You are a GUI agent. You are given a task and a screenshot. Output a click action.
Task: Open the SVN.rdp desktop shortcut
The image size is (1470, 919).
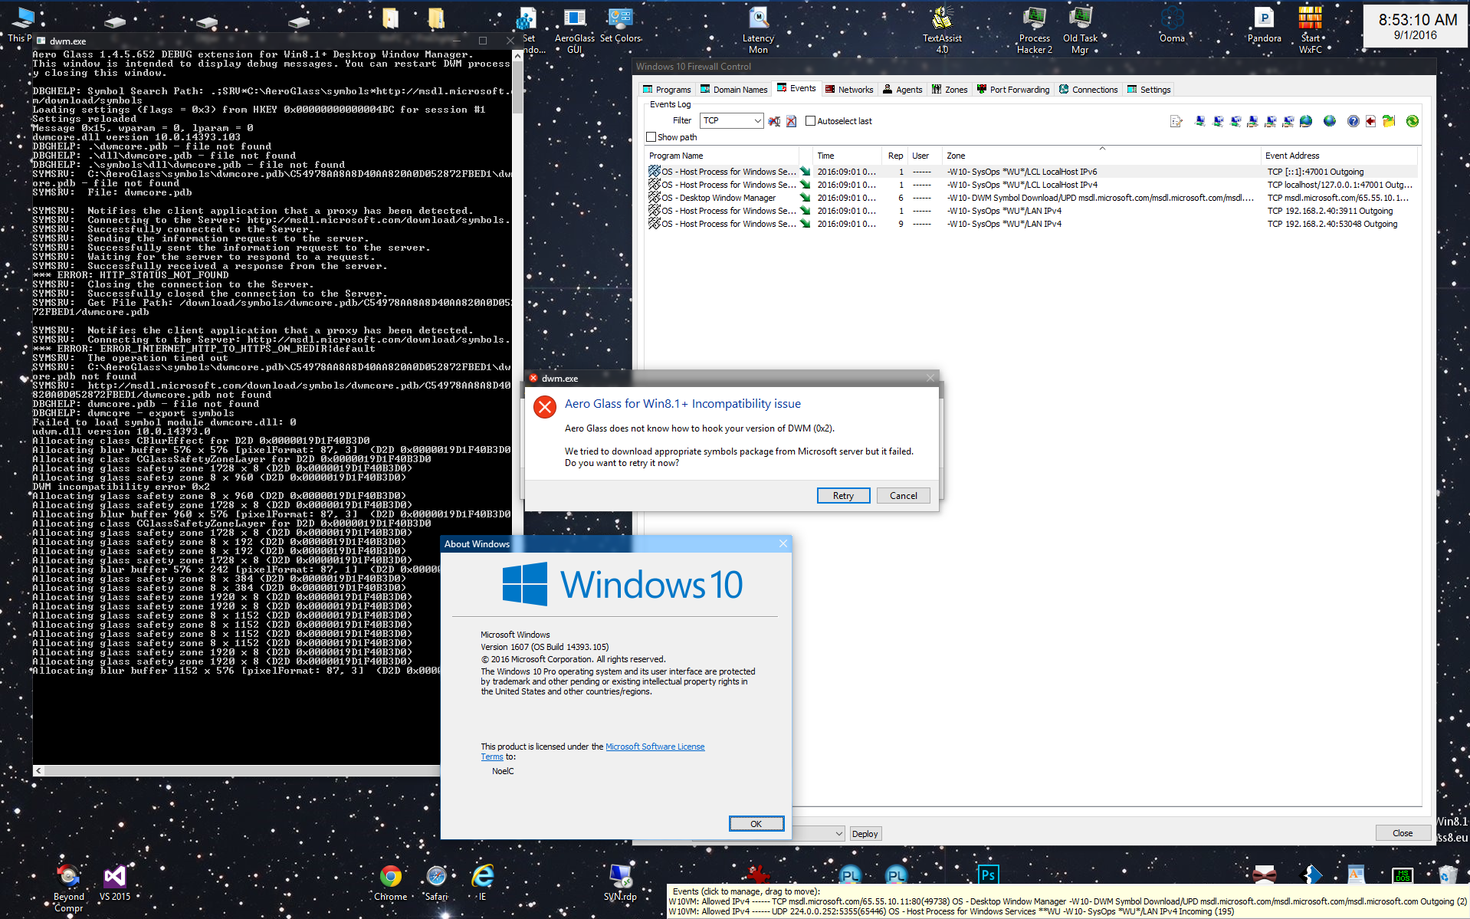coord(620,883)
